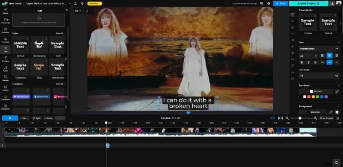Click the lightbulb tips icon in header

(82, 3)
